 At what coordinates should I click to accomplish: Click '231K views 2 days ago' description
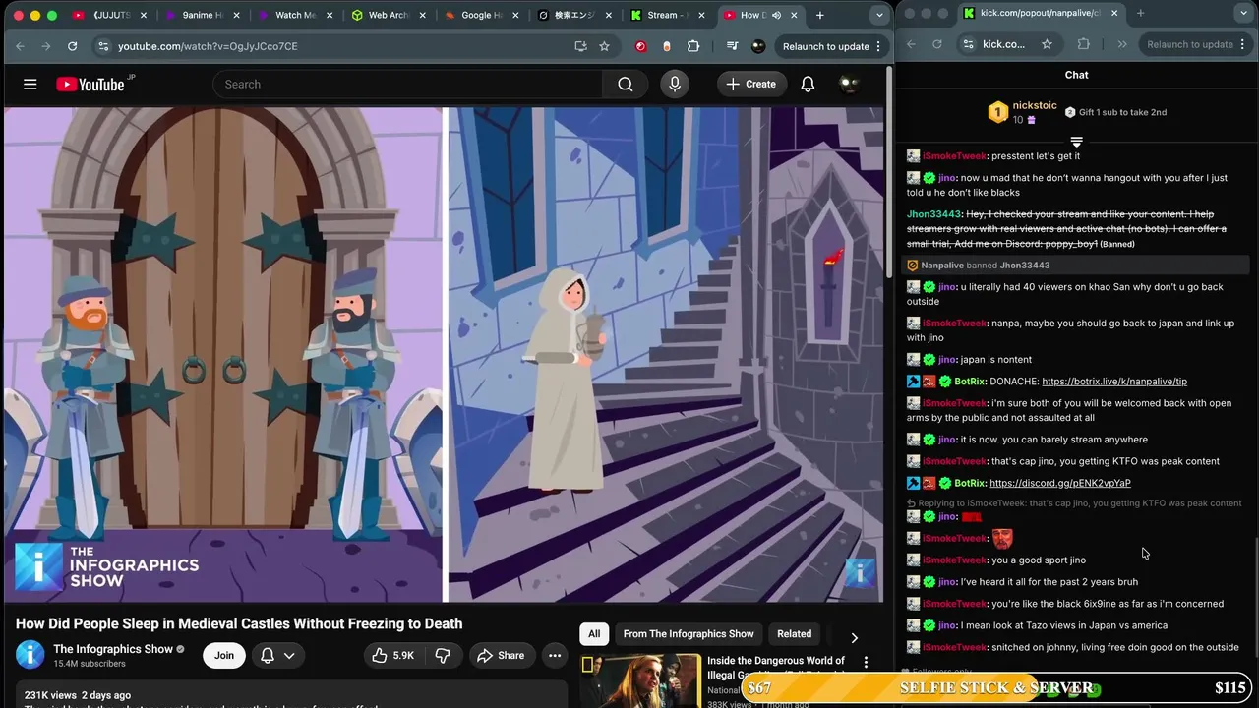[x=78, y=695]
